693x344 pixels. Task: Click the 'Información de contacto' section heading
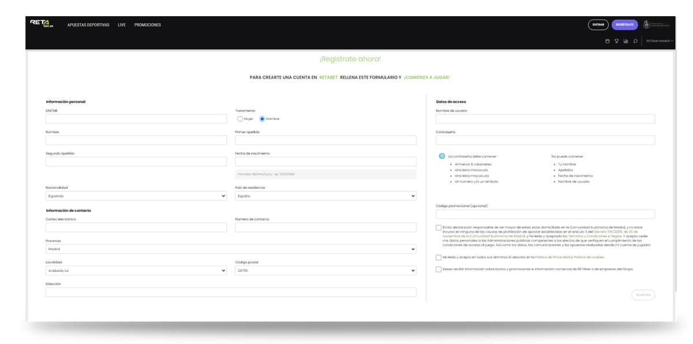coord(69,211)
